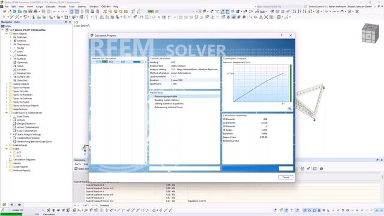384x216 pixels.
Task: Switch to navigator Display tab with eye icon
Action: 12,205
